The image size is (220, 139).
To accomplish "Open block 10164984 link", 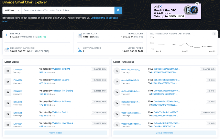I will click(18, 124).
